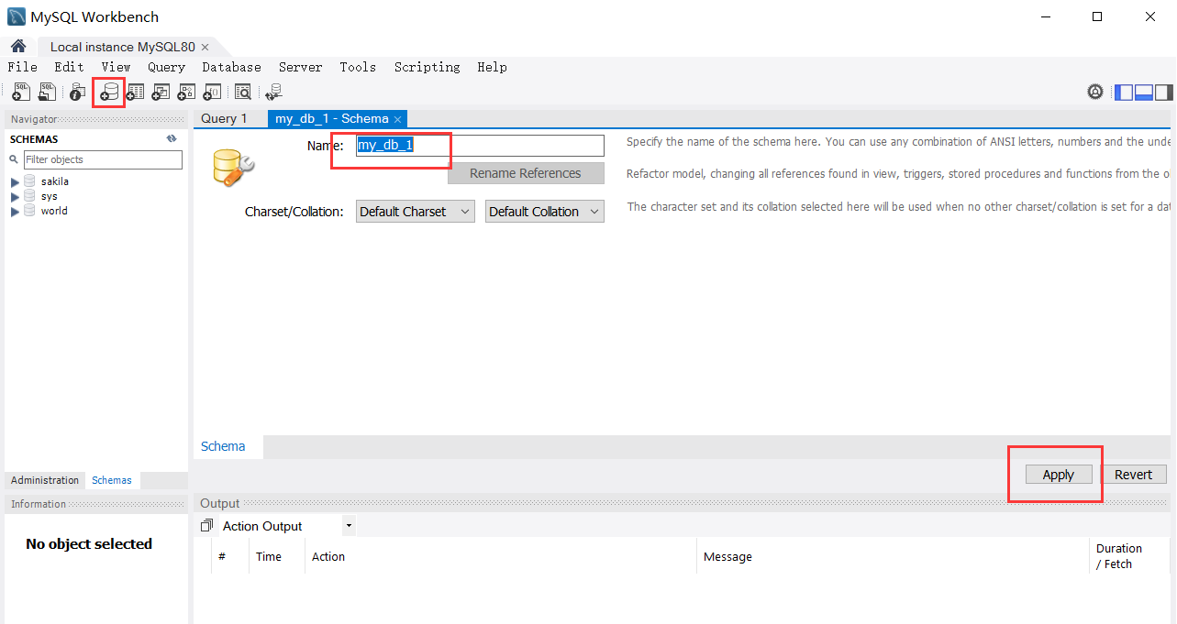Screen dimensions: 1177x624
Task: Close the my_db_1 - Schema tab
Action: tap(397, 119)
